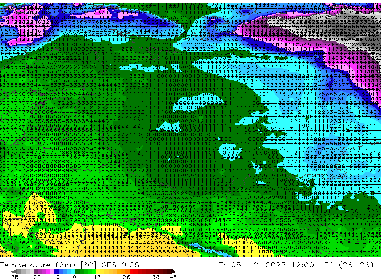Click the dark maroon right arrow end of legend
This screenshot has width=381, height=279.
tap(173, 271)
